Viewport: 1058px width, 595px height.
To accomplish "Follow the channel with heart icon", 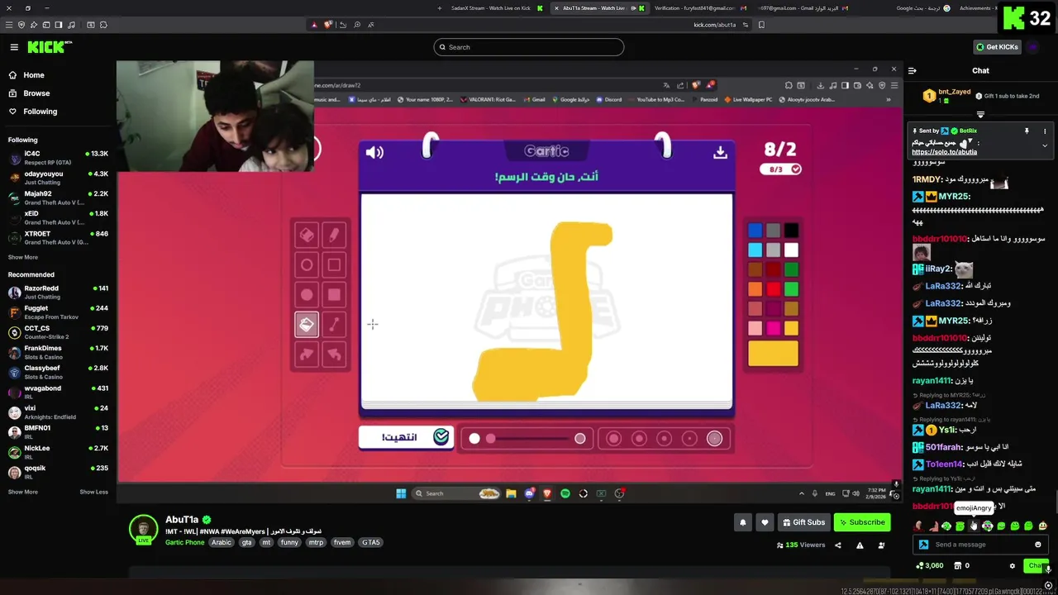I will click(x=765, y=522).
